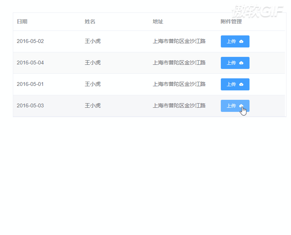Image resolution: width=291 pixels, height=235 pixels.
Task: Click 王小虎 in the 2016-05-03 row
Action: coord(92,105)
